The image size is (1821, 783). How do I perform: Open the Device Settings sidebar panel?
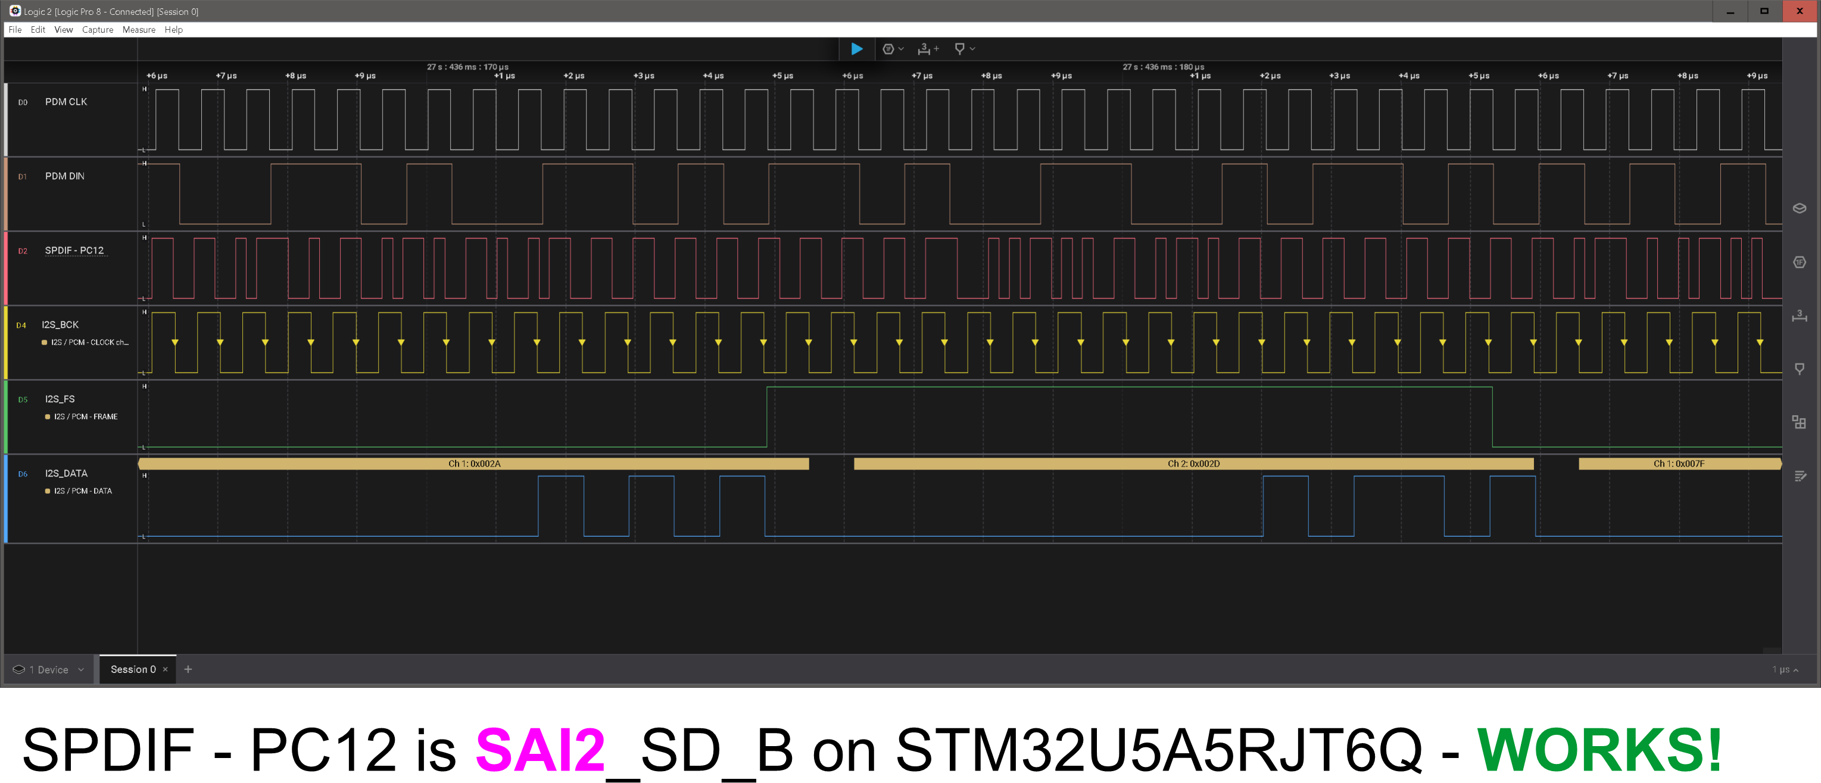click(x=1799, y=208)
